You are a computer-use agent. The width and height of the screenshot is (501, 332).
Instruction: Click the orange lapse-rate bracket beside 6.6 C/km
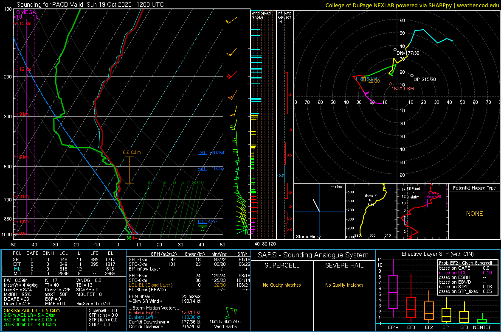[x=129, y=170]
